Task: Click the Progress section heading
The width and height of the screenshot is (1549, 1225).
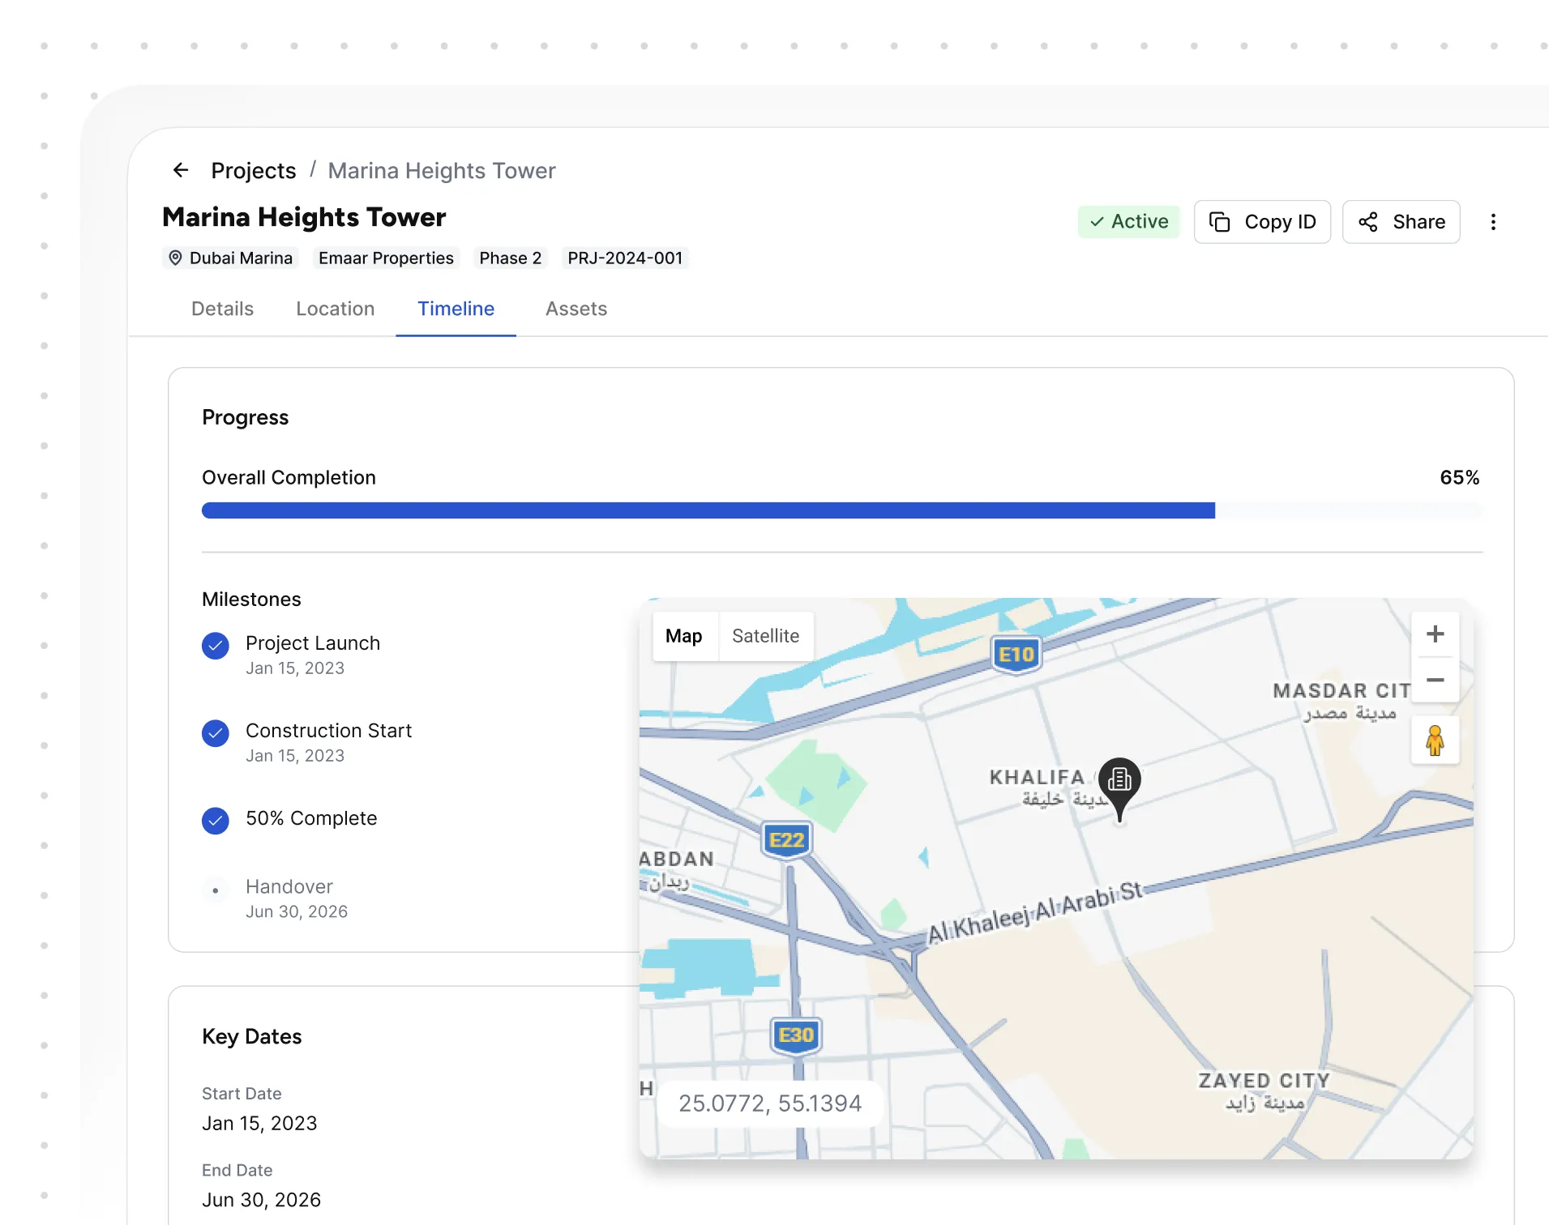Action: [245, 417]
